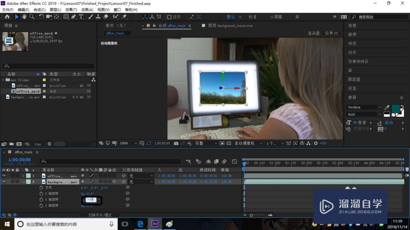The width and height of the screenshot is (410, 230).
Task: Toggle the 3D layer cube switch on layer 2
Action: [x=114, y=182]
